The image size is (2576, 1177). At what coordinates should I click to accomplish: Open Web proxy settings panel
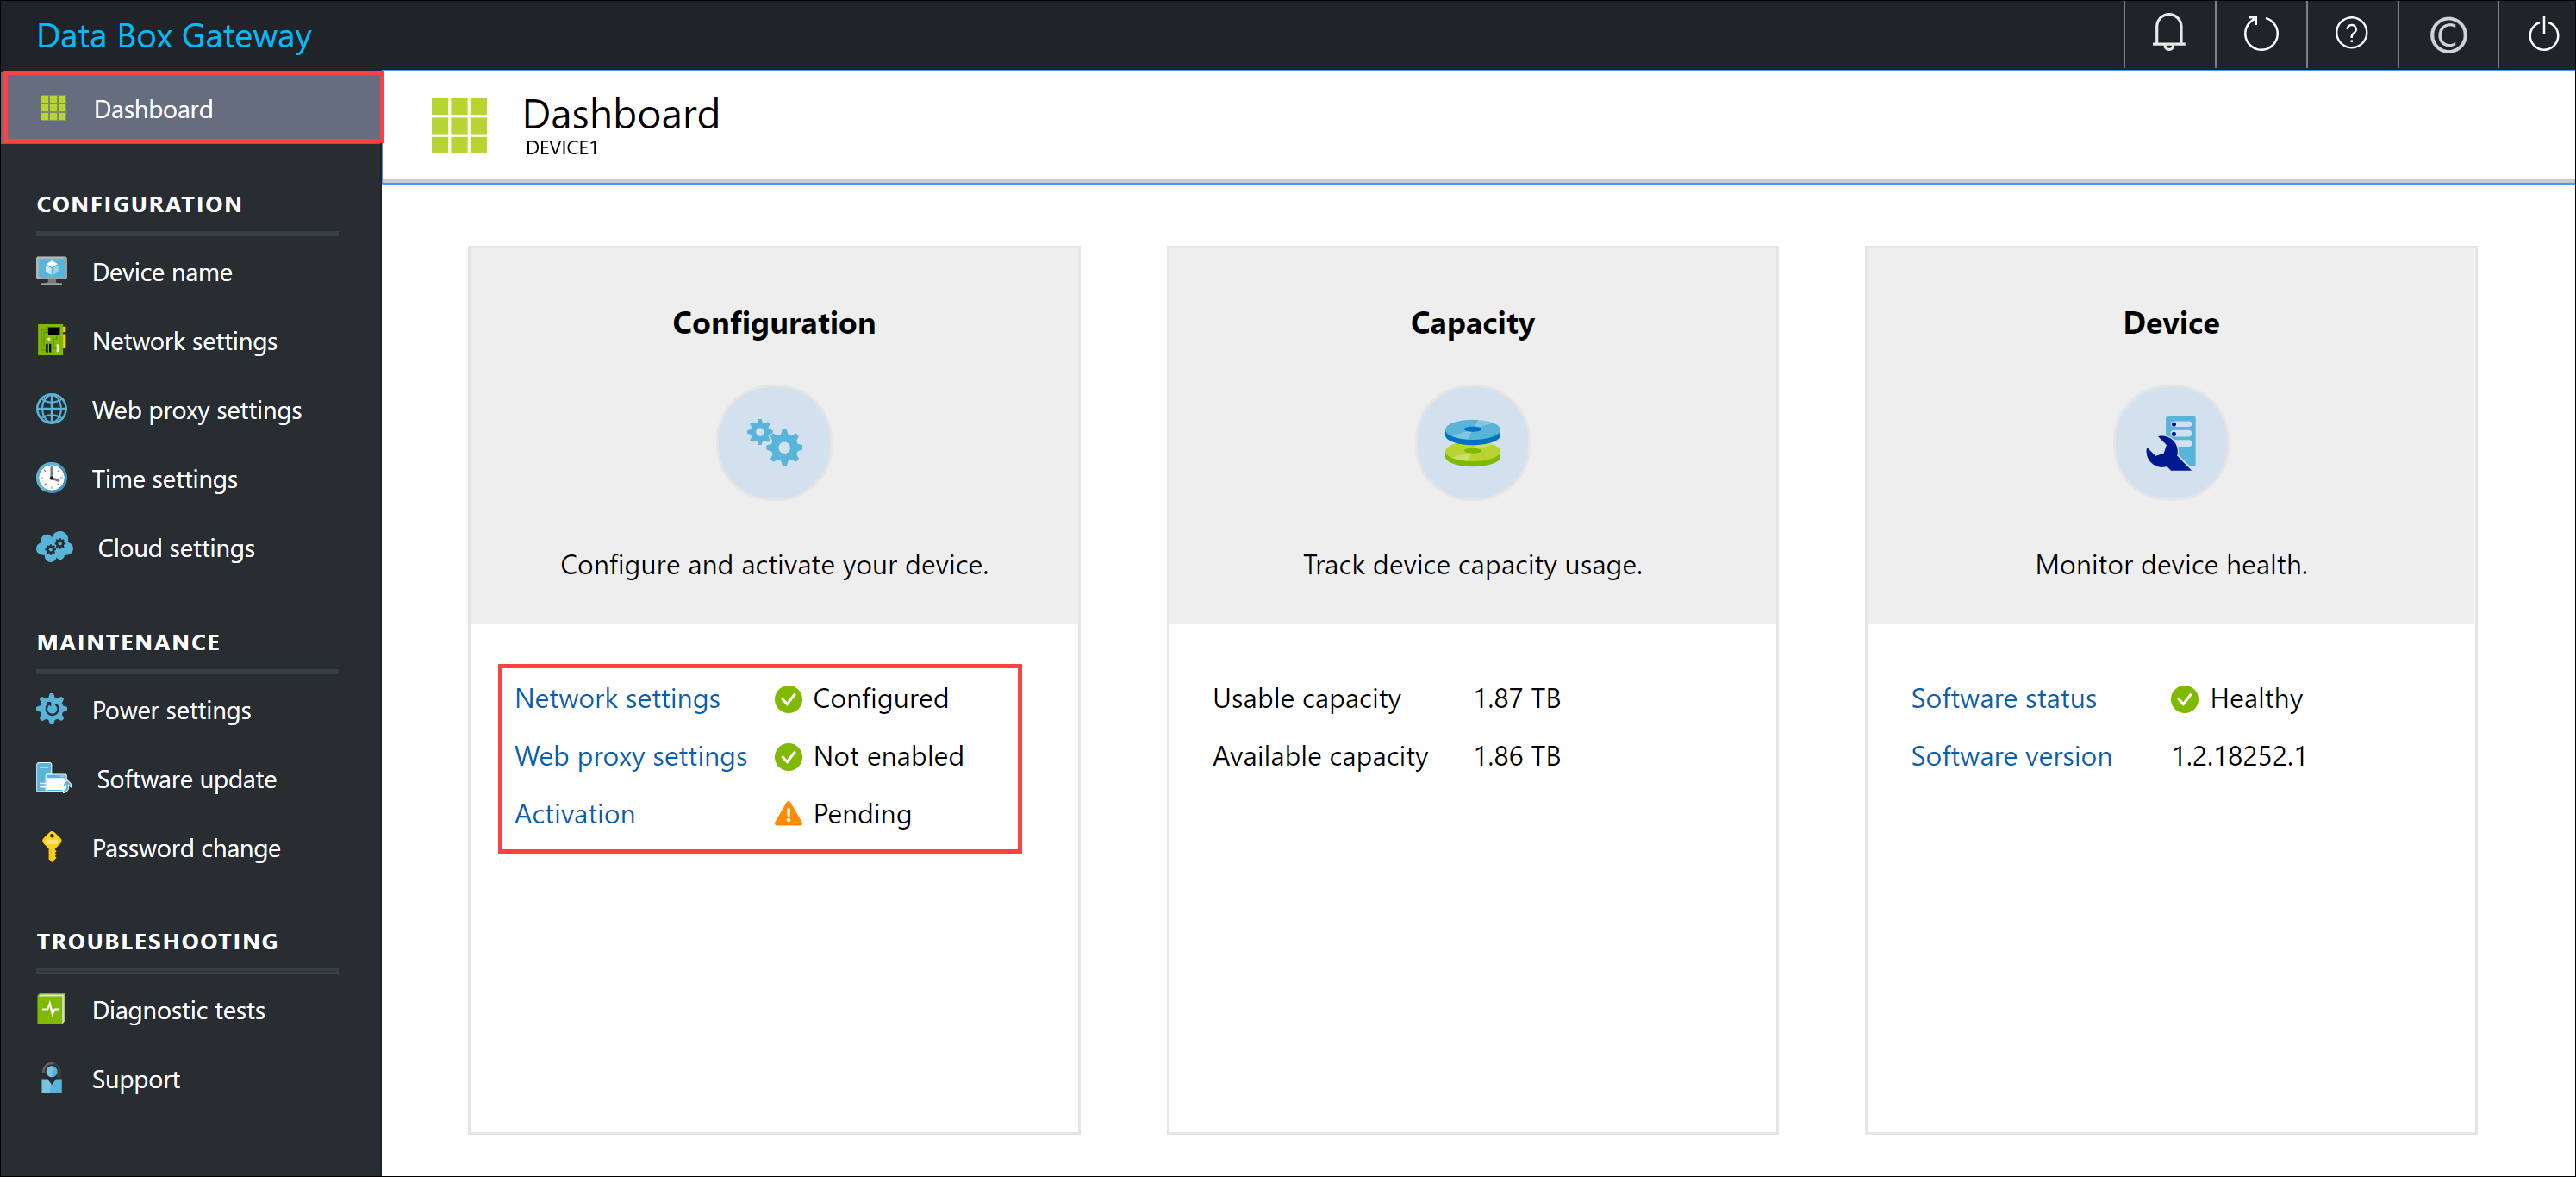pyautogui.click(x=196, y=410)
